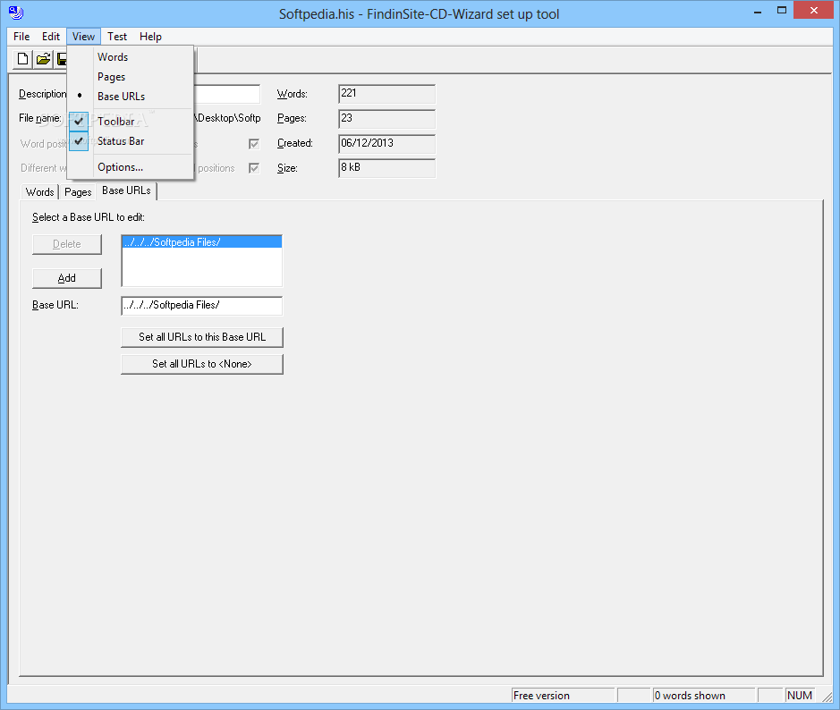
Task: Open the Edit menu
Action: click(x=51, y=37)
